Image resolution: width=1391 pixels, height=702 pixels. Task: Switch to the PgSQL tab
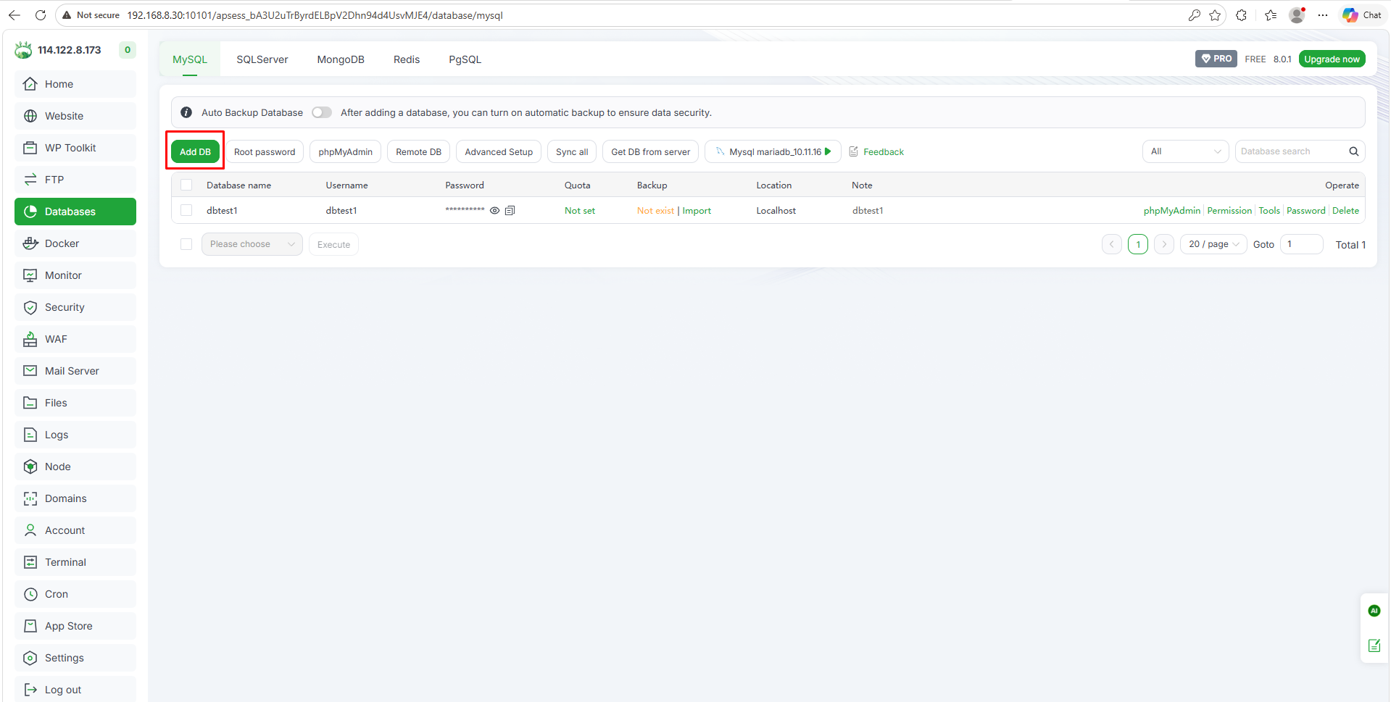pyautogui.click(x=465, y=59)
